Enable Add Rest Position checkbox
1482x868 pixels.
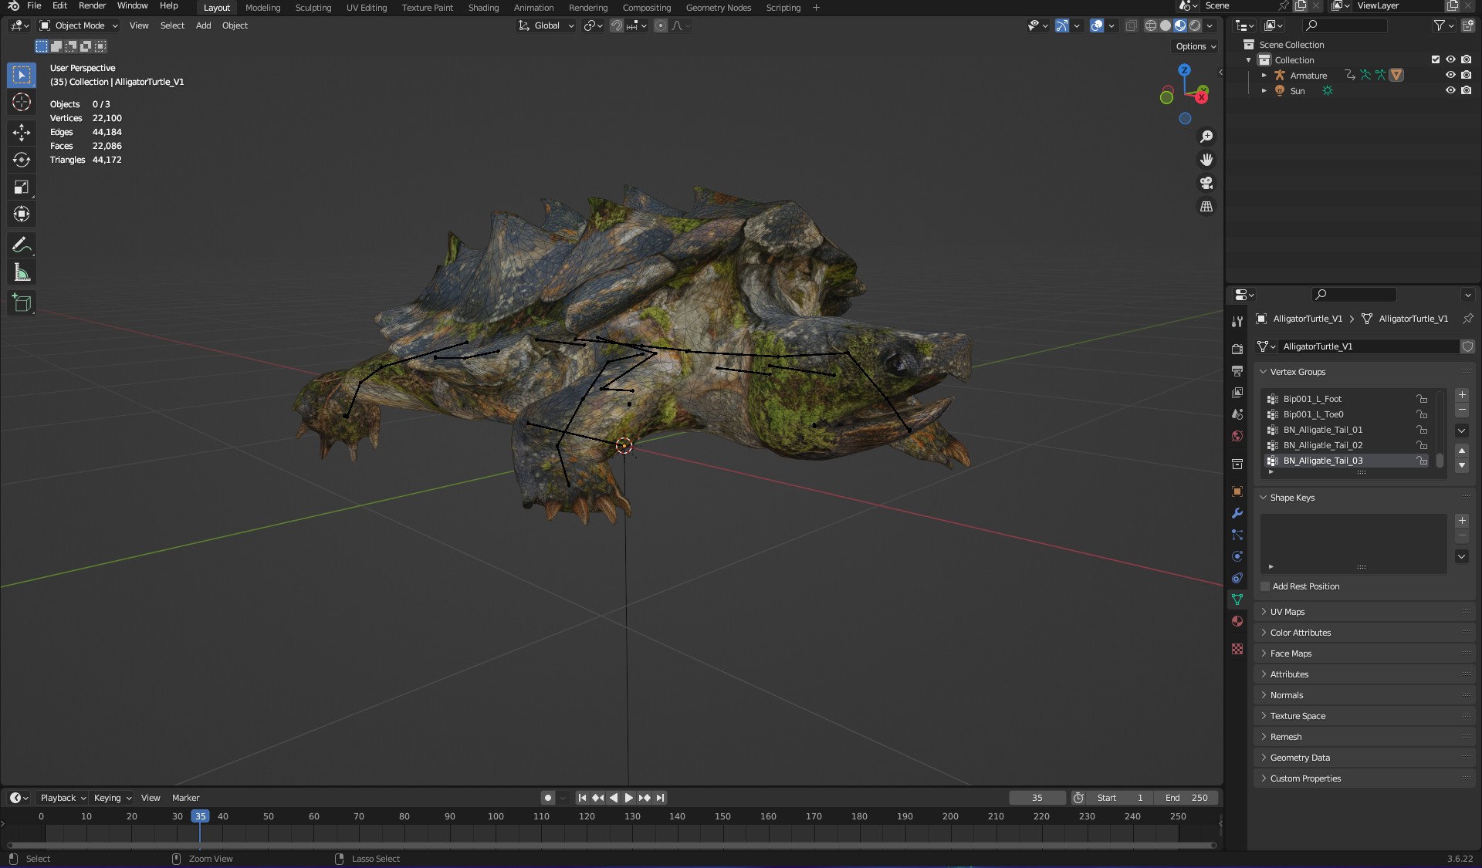(x=1265, y=586)
